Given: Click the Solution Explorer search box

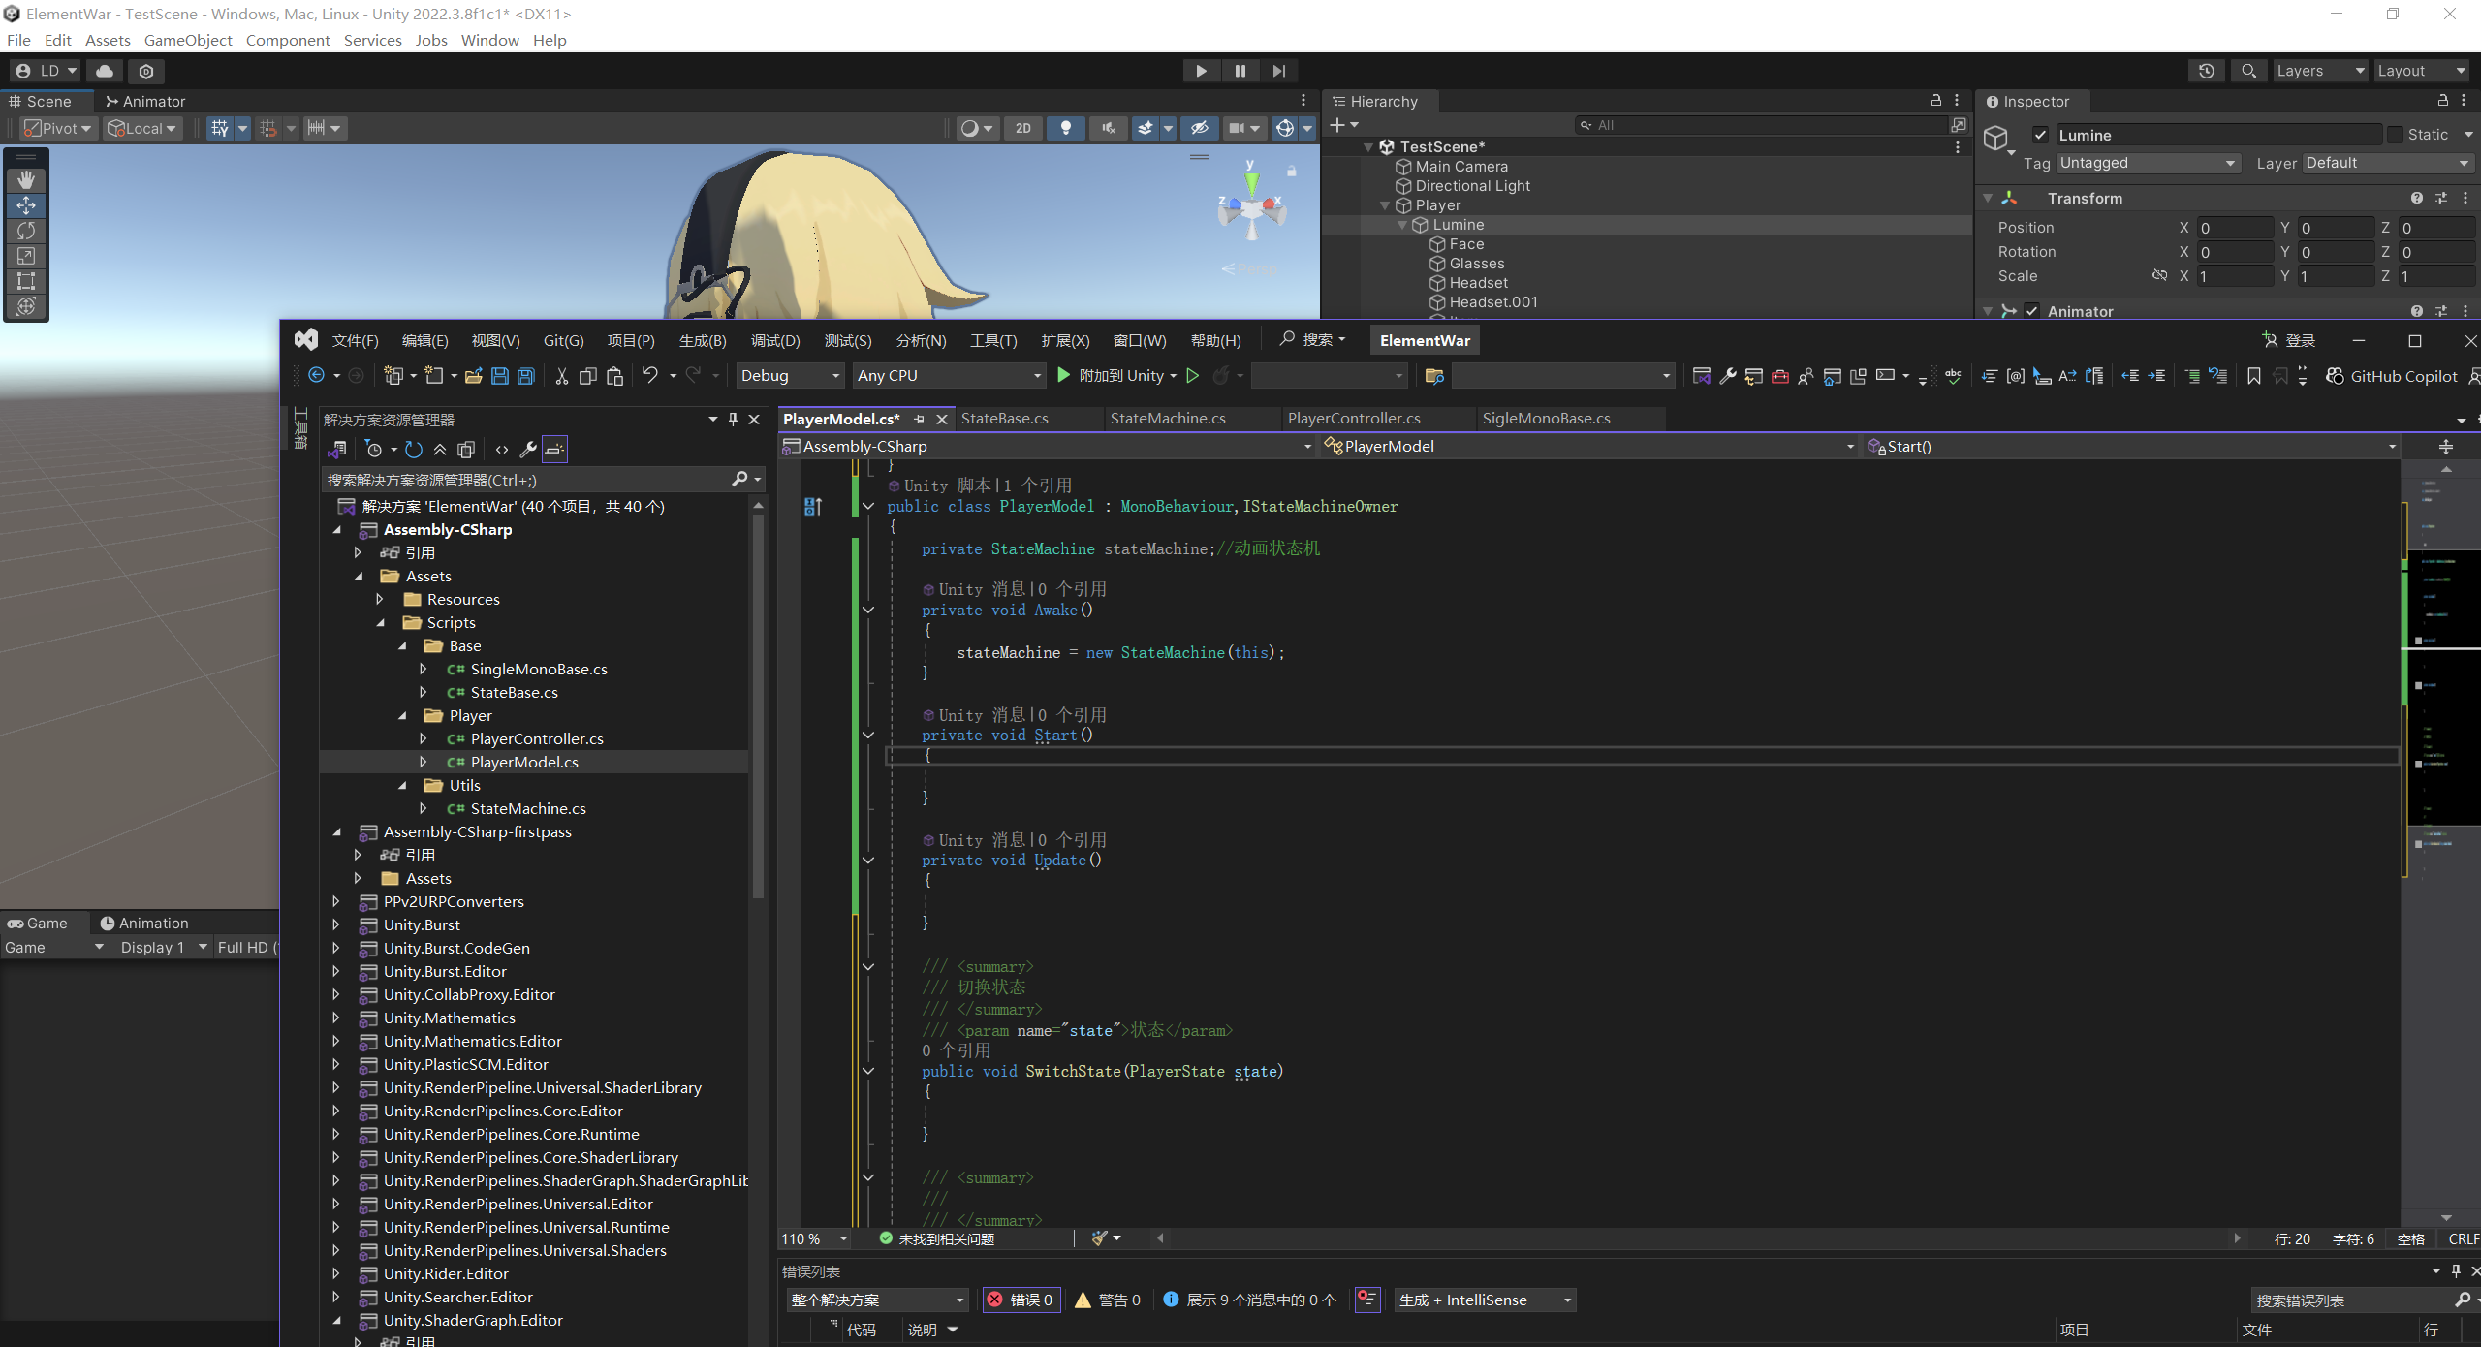Looking at the screenshot, I should point(541,480).
